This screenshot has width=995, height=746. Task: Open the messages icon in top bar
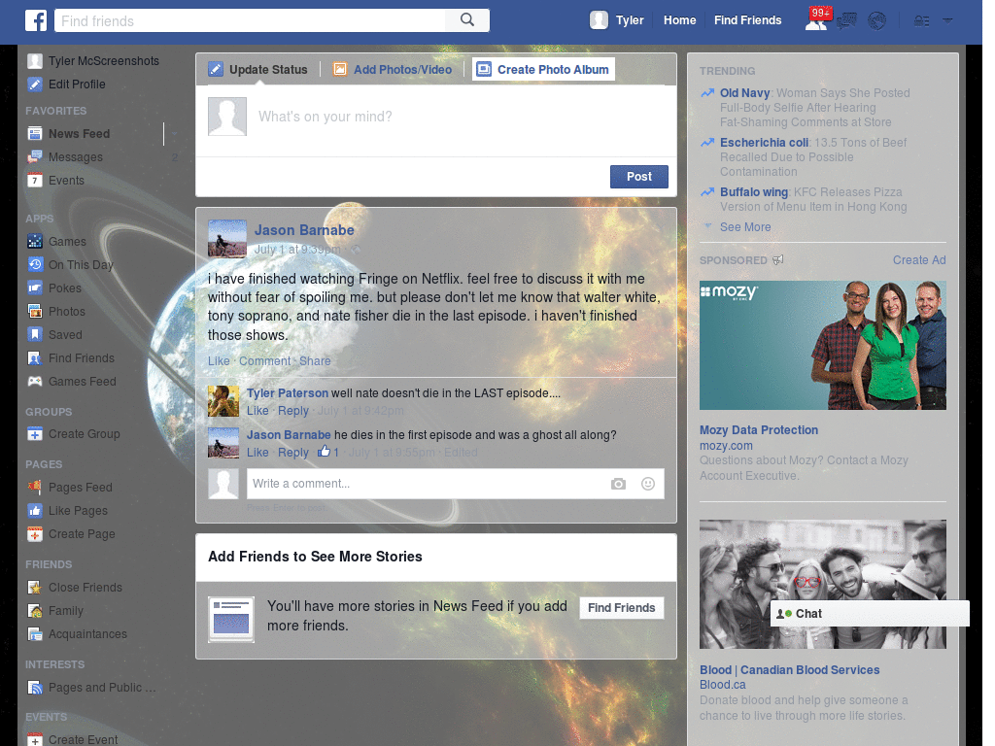(846, 21)
